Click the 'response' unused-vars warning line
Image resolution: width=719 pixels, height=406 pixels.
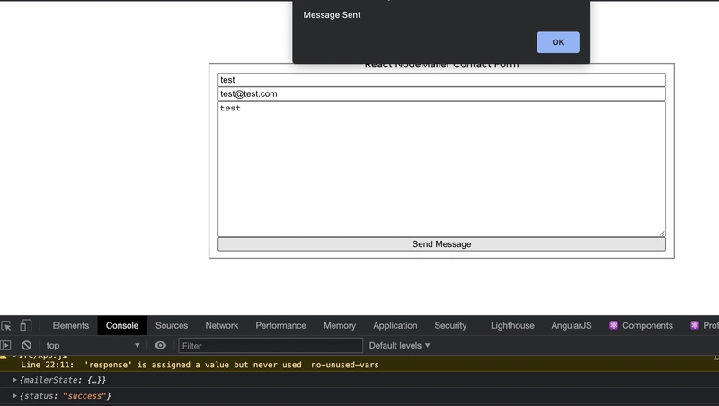pos(200,365)
